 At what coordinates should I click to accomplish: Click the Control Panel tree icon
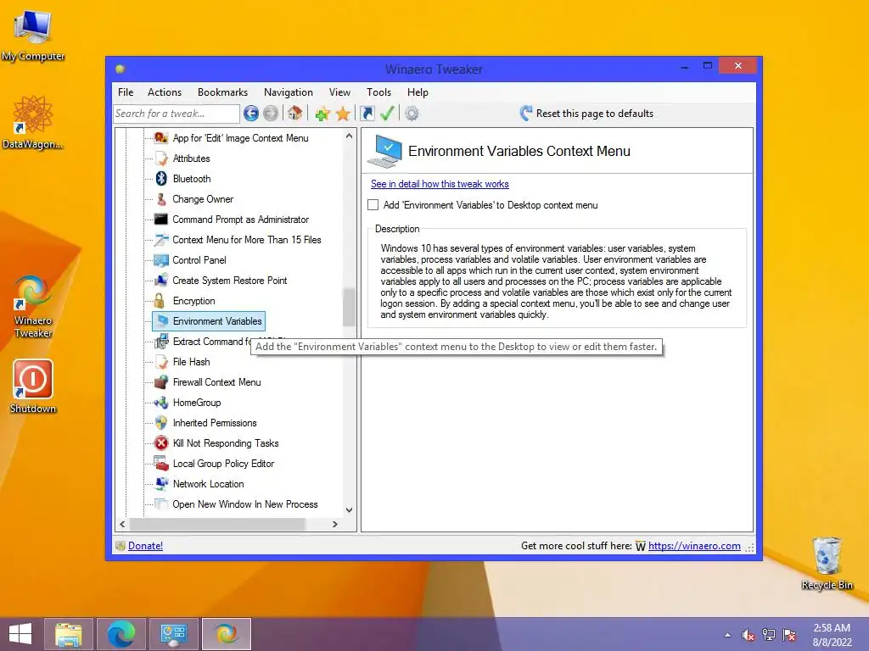(161, 260)
